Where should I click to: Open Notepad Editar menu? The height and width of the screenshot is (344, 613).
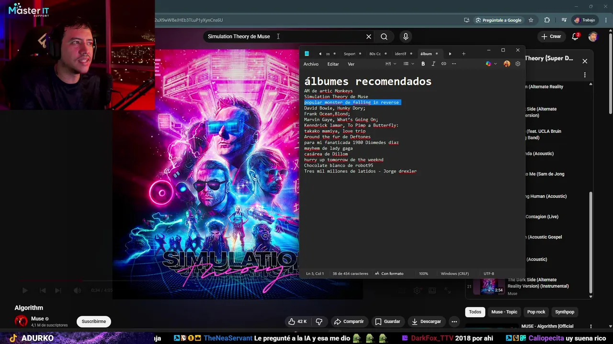333,64
